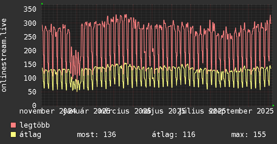Click the green arrow atop the y-axis

tap(42, 4)
